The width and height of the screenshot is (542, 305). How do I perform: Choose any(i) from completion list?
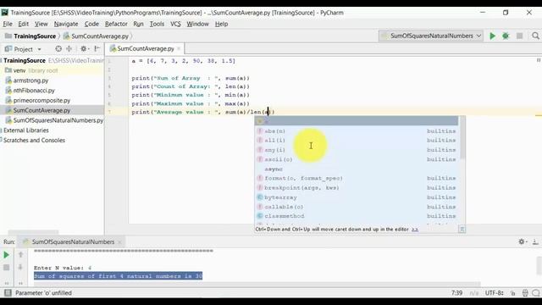coord(356,150)
